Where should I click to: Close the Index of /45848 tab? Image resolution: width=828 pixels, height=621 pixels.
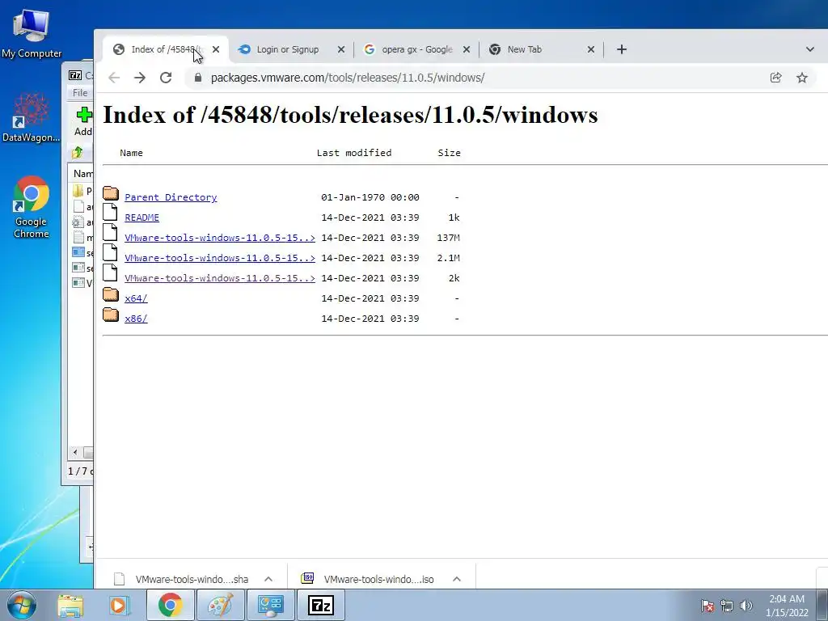216,49
